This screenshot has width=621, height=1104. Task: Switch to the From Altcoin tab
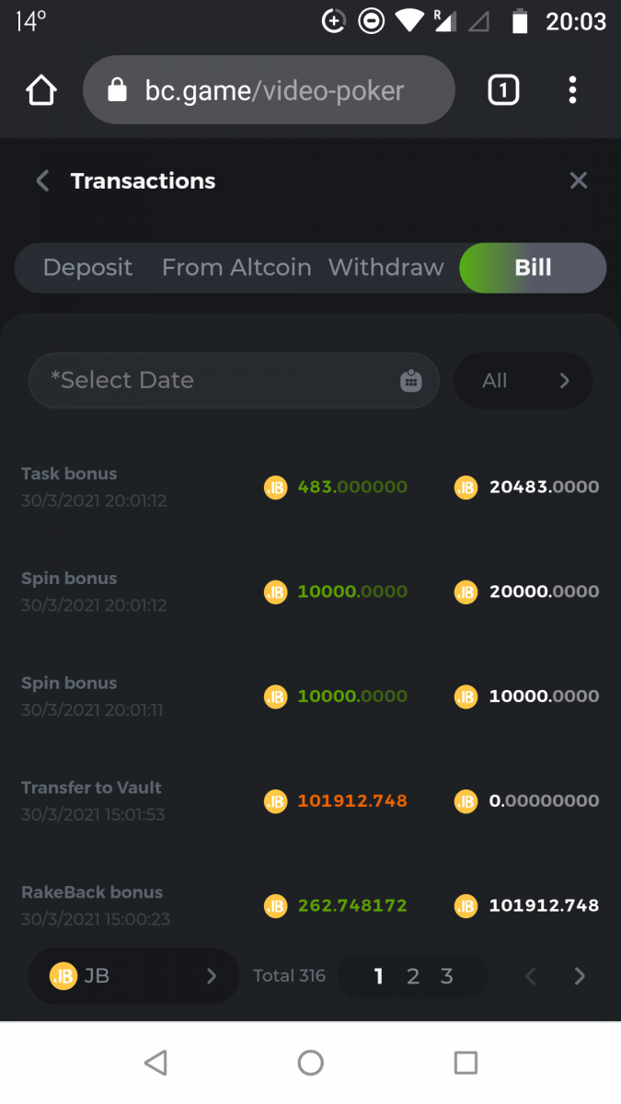click(x=236, y=268)
